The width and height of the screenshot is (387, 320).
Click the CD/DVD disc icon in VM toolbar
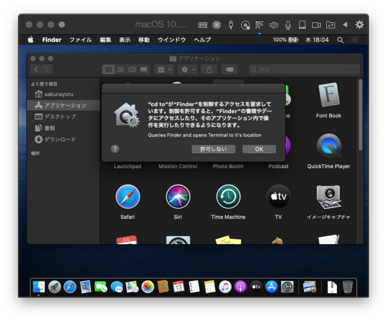click(x=245, y=25)
